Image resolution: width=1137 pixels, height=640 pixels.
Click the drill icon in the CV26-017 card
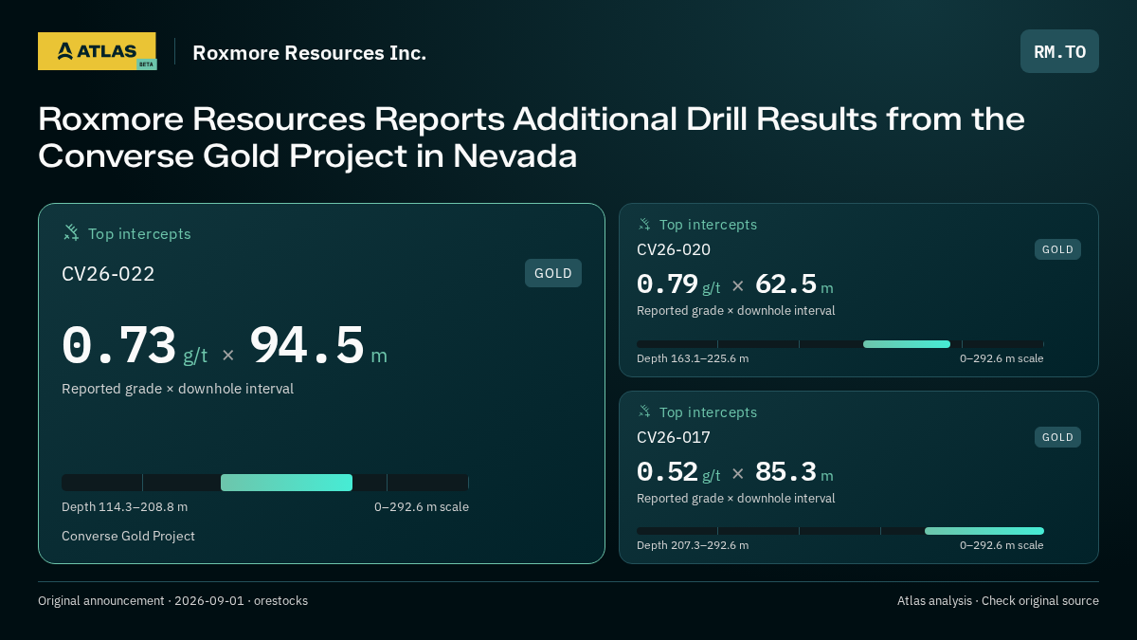click(644, 411)
